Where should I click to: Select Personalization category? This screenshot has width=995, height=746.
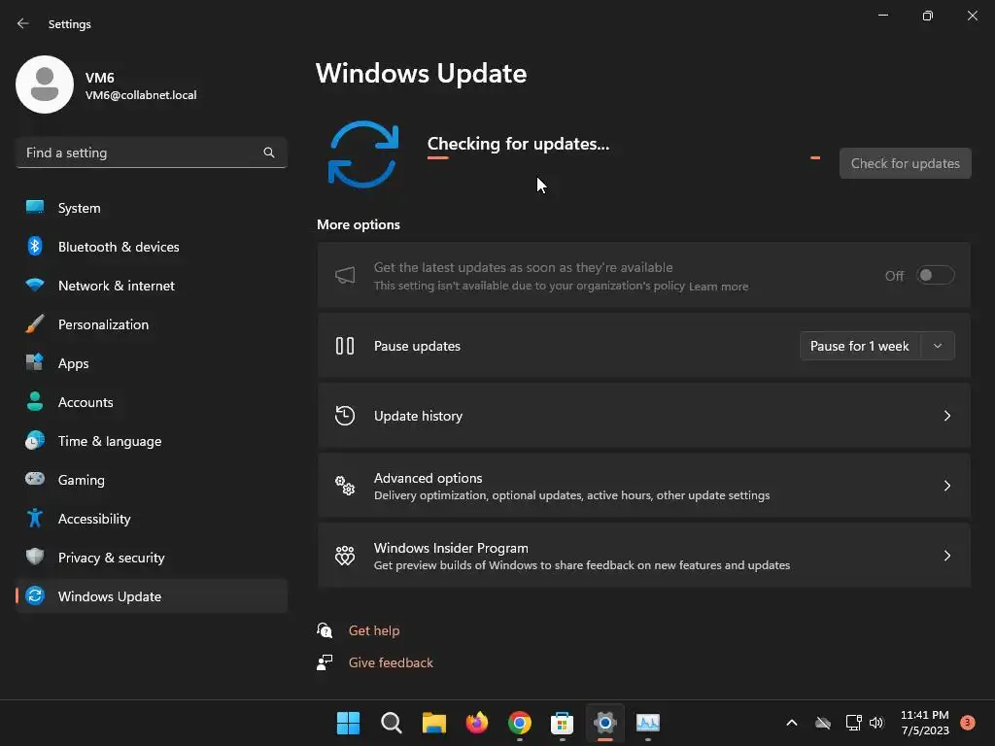coord(151,324)
